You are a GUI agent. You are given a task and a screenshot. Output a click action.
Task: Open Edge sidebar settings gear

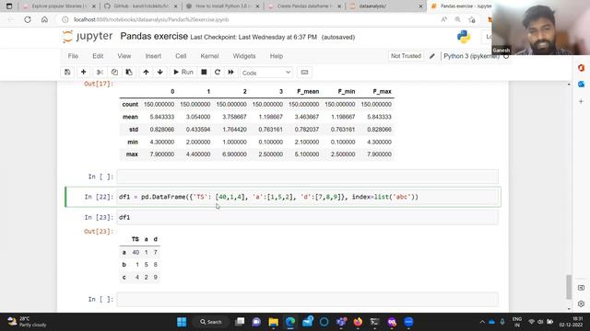pos(581,303)
